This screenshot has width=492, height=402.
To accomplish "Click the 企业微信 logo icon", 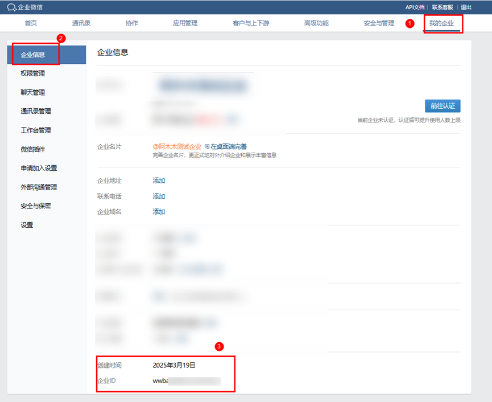I will pos(11,7).
